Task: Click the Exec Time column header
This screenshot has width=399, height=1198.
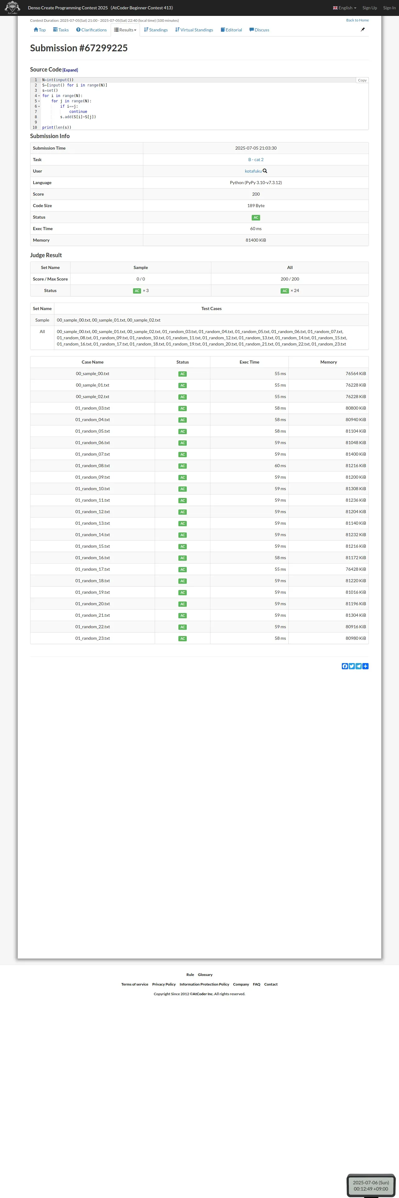Action: point(250,362)
